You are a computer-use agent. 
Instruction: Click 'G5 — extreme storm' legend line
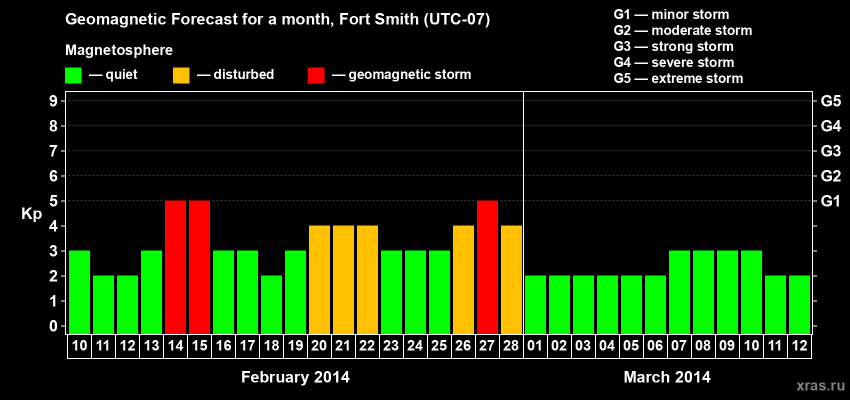pyautogui.click(x=678, y=78)
